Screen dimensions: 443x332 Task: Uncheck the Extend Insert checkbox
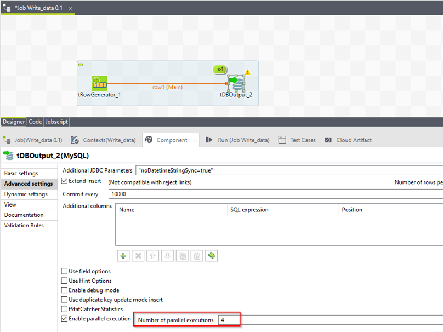[x=65, y=181]
